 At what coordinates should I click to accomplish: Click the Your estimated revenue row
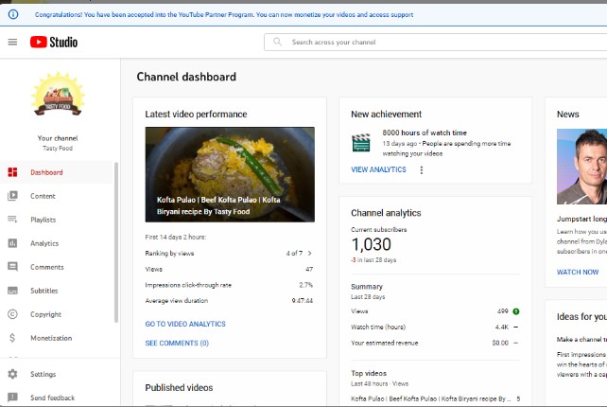436,343
